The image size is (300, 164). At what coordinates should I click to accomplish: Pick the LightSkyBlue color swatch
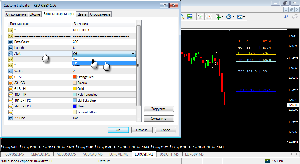(x=75, y=100)
